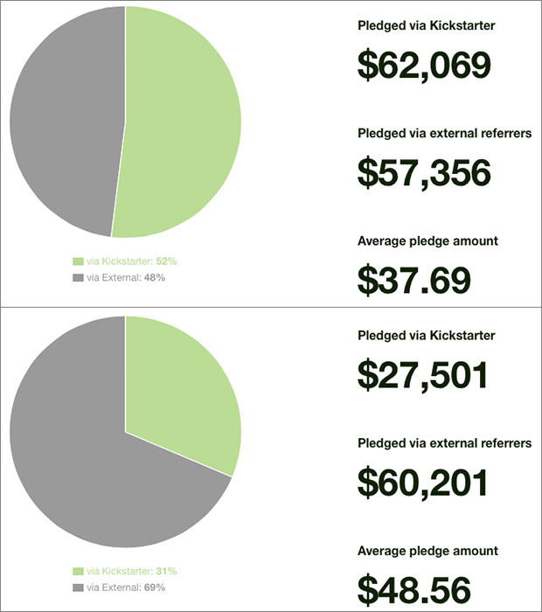The image size is (542, 612).
Task: Click the $37.69 average pledge value
Action: tap(414, 279)
